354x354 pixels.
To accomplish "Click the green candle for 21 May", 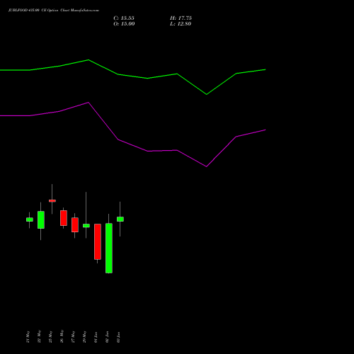I will (30, 219).
